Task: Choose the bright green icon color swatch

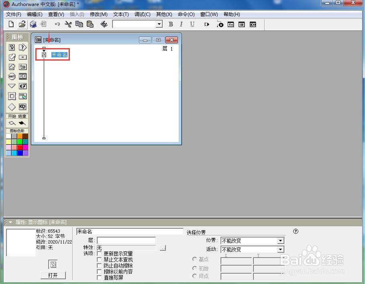Action: 20,142
